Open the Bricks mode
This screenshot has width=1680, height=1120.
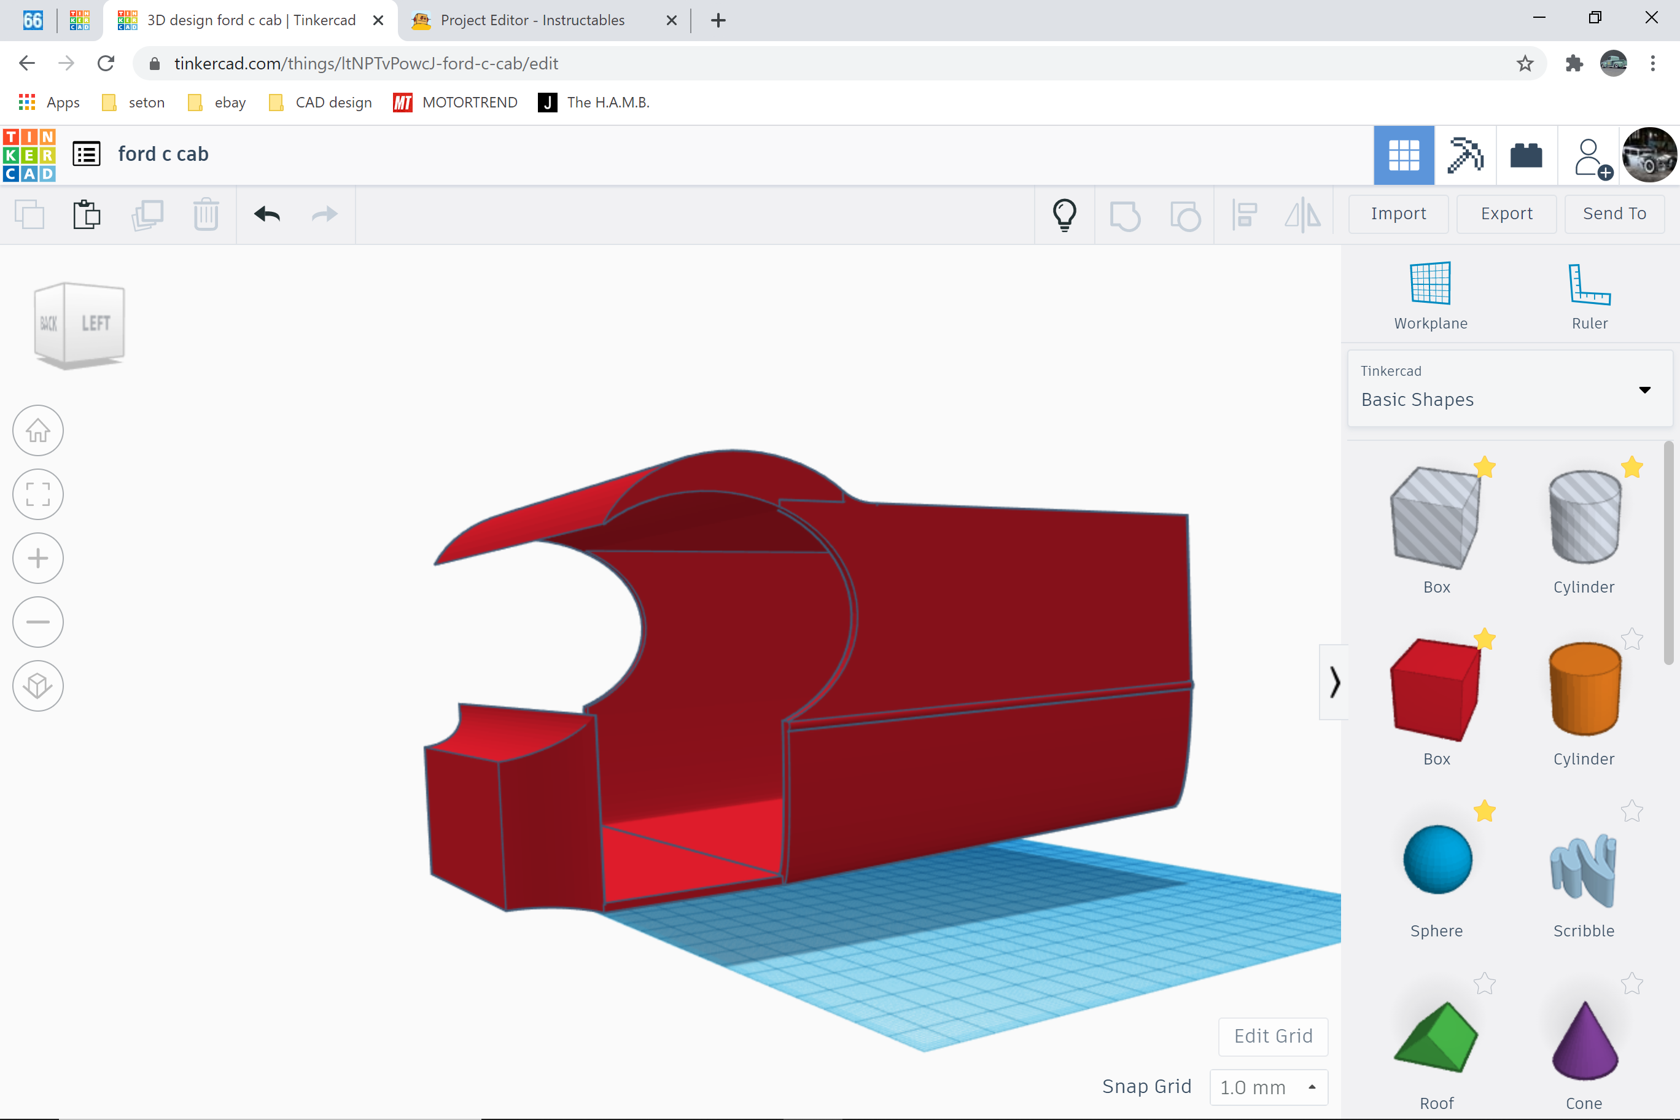pos(1526,155)
